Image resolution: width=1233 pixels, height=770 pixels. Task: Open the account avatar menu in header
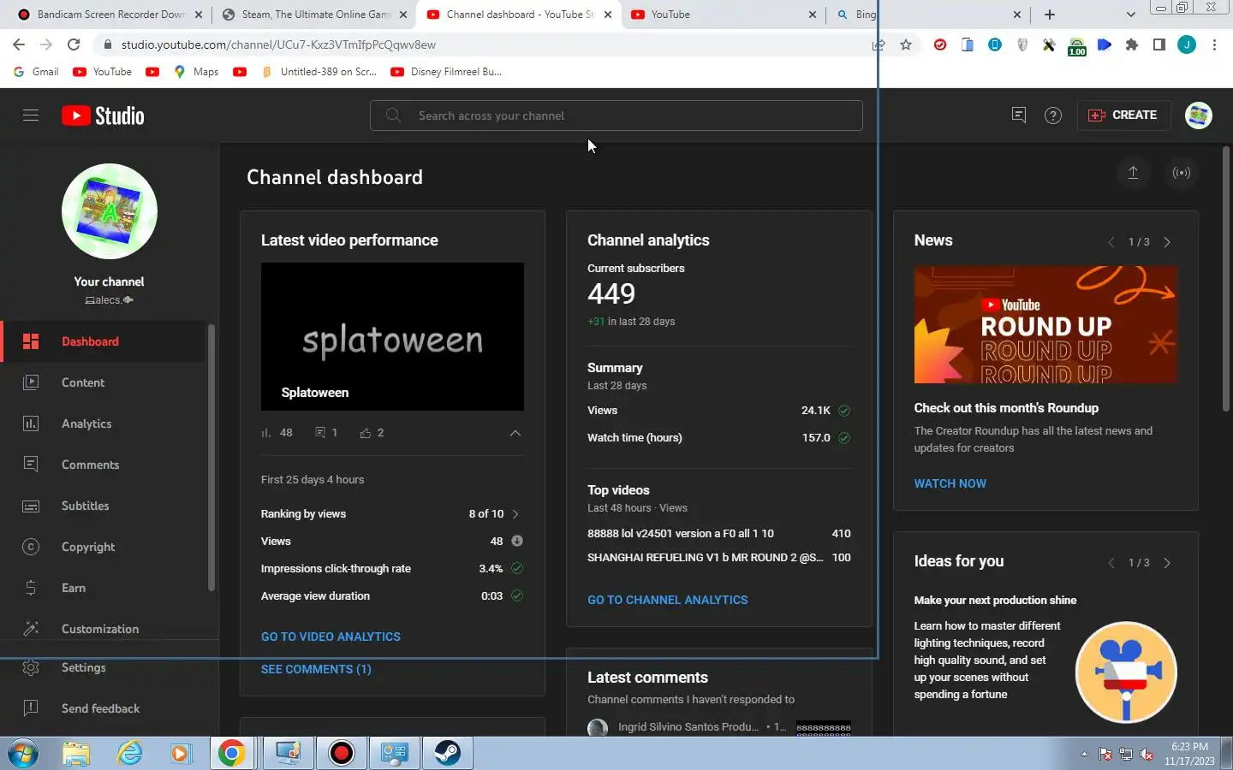pos(1199,115)
